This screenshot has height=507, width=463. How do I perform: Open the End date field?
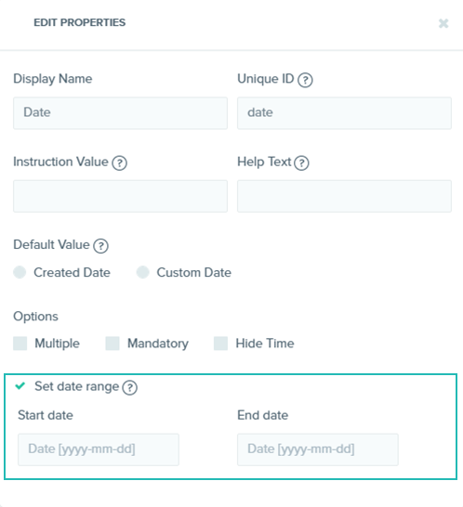tap(318, 449)
